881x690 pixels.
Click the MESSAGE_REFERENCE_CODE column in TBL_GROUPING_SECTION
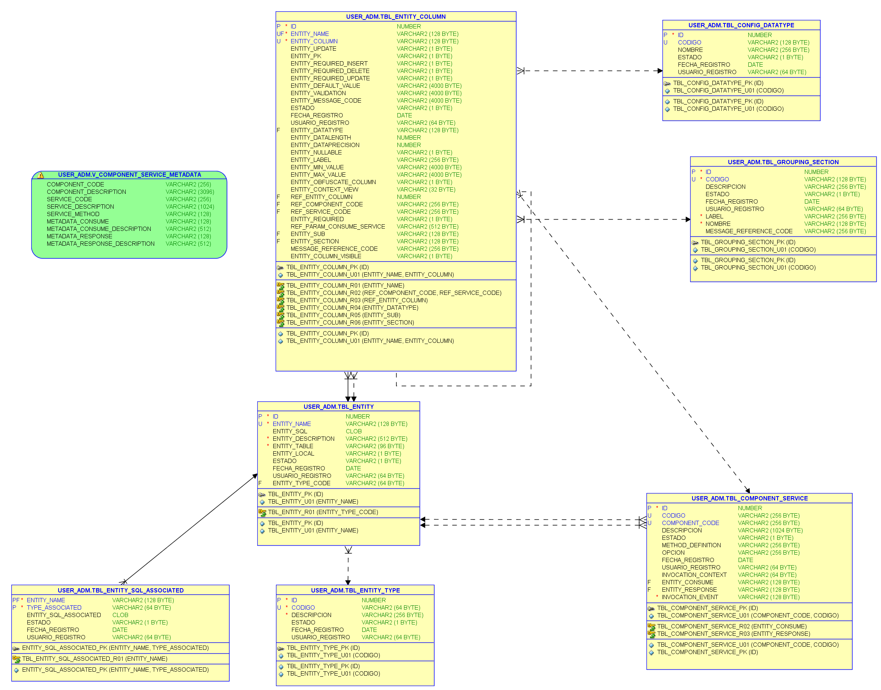click(x=748, y=231)
